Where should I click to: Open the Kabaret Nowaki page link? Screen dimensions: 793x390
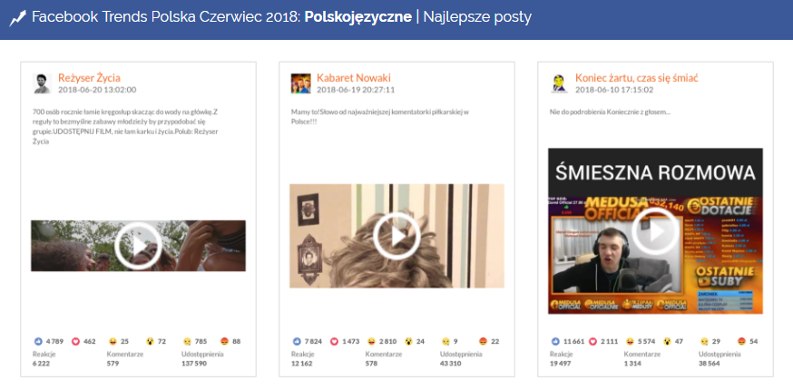pyautogui.click(x=354, y=78)
